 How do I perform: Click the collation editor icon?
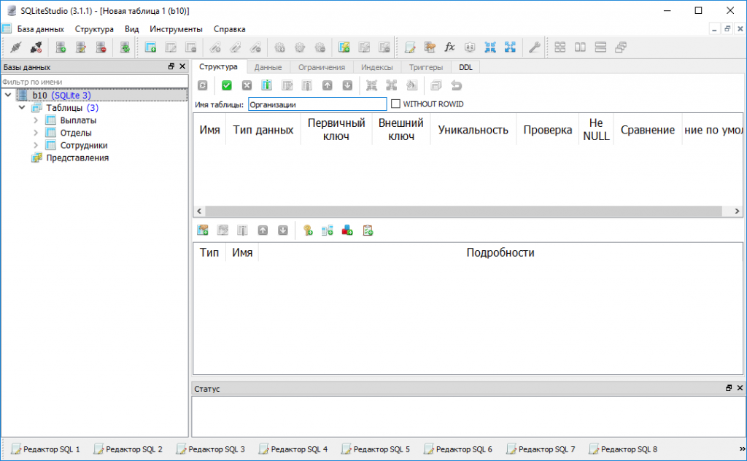[x=470, y=47]
